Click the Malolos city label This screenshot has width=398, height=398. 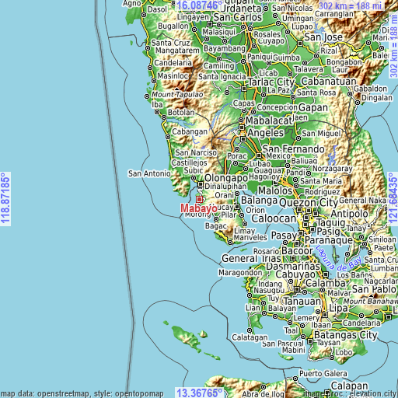coord(275,190)
